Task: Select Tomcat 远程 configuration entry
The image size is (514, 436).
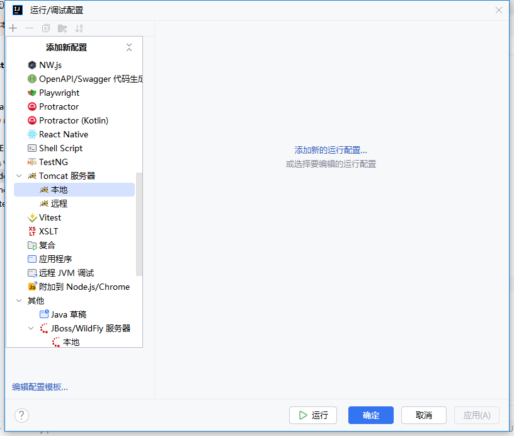Action: (59, 204)
